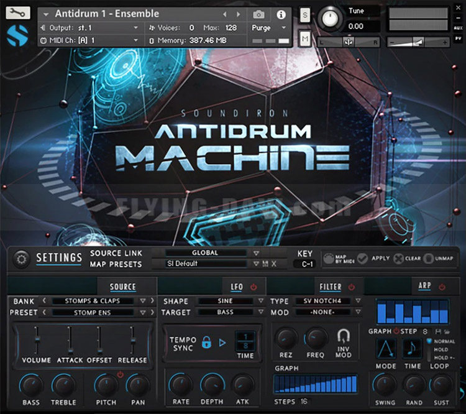
Task: Toggle the arp Graph power button
Action: tap(396, 331)
